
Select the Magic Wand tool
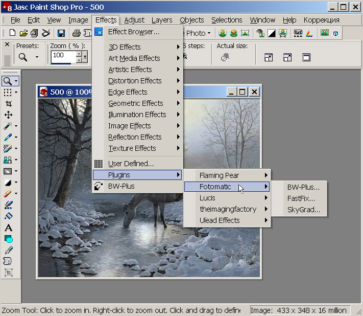point(8,126)
